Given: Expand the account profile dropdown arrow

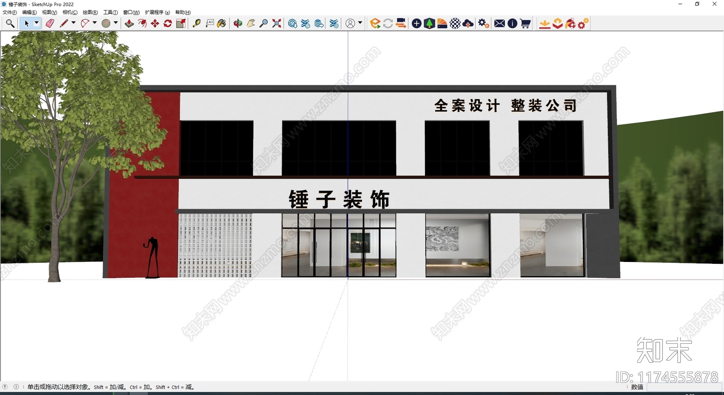Looking at the screenshot, I should (x=360, y=23).
